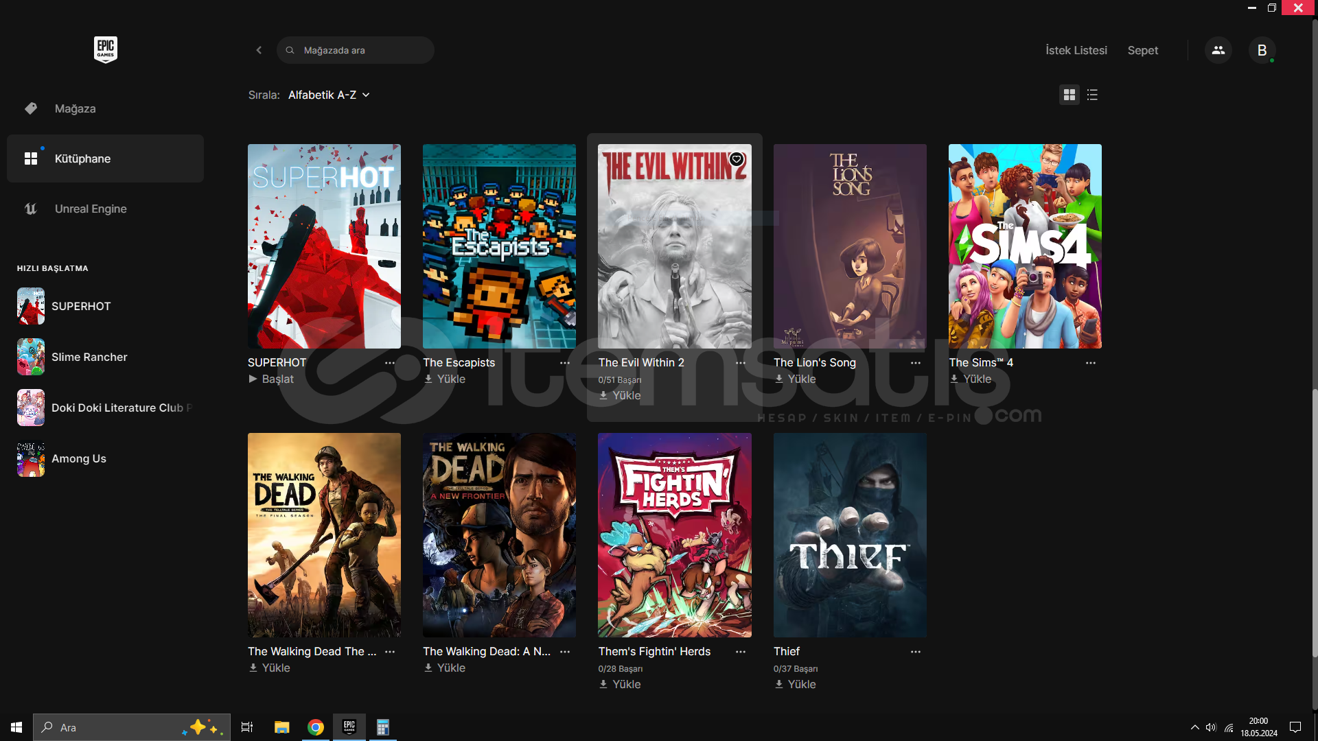Click the volume icon in system tray
Image resolution: width=1318 pixels, height=741 pixels.
pos(1211,727)
